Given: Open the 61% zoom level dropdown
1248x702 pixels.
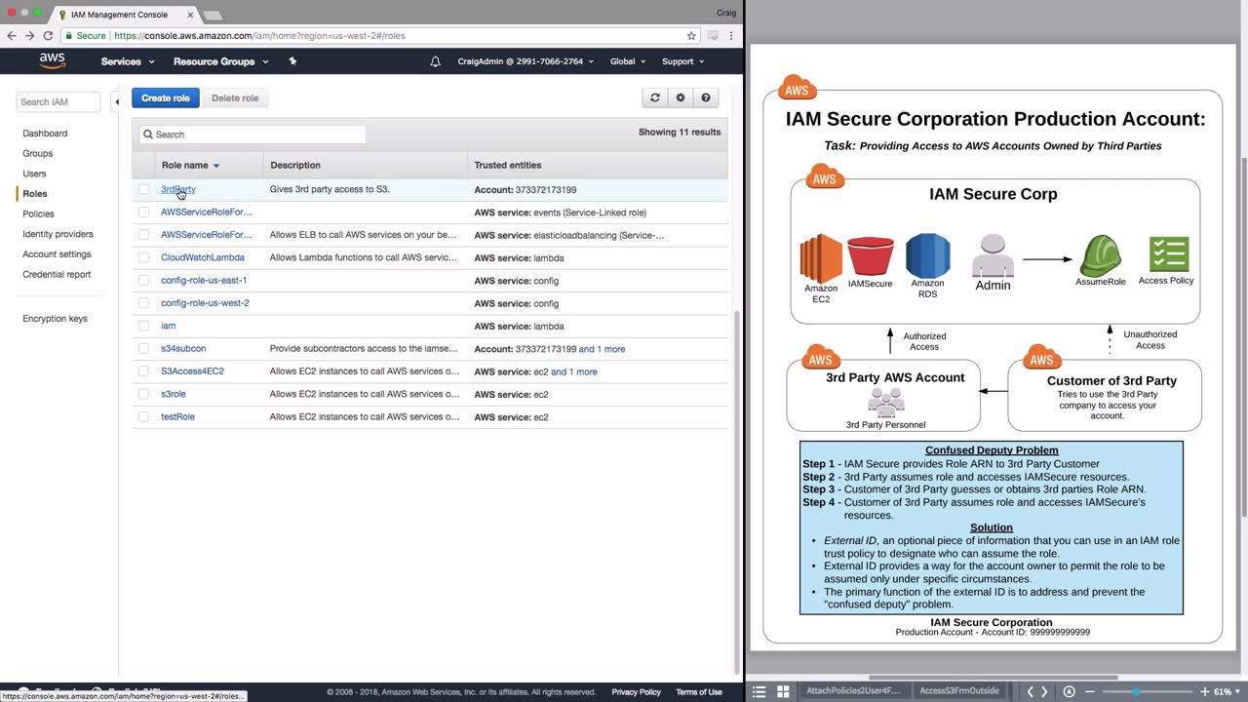Looking at the screenshot, I should [x=1225, y=691].
